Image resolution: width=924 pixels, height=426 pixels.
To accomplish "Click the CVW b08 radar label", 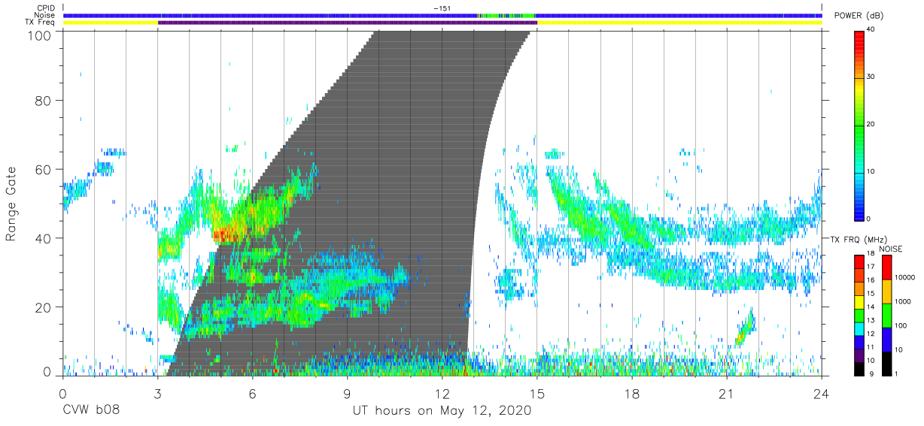I will [x=92, y=411].
